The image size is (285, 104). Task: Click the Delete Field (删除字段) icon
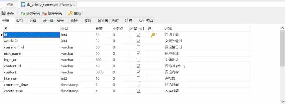tap(44, 13)
